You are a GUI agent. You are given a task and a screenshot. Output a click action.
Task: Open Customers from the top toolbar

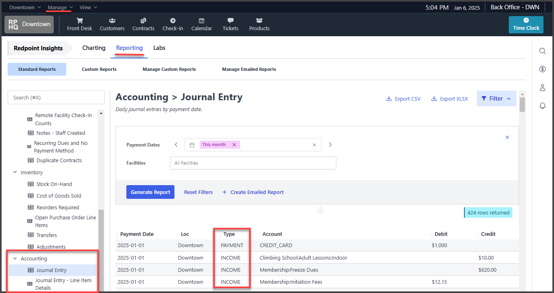[x=112, y=24]
